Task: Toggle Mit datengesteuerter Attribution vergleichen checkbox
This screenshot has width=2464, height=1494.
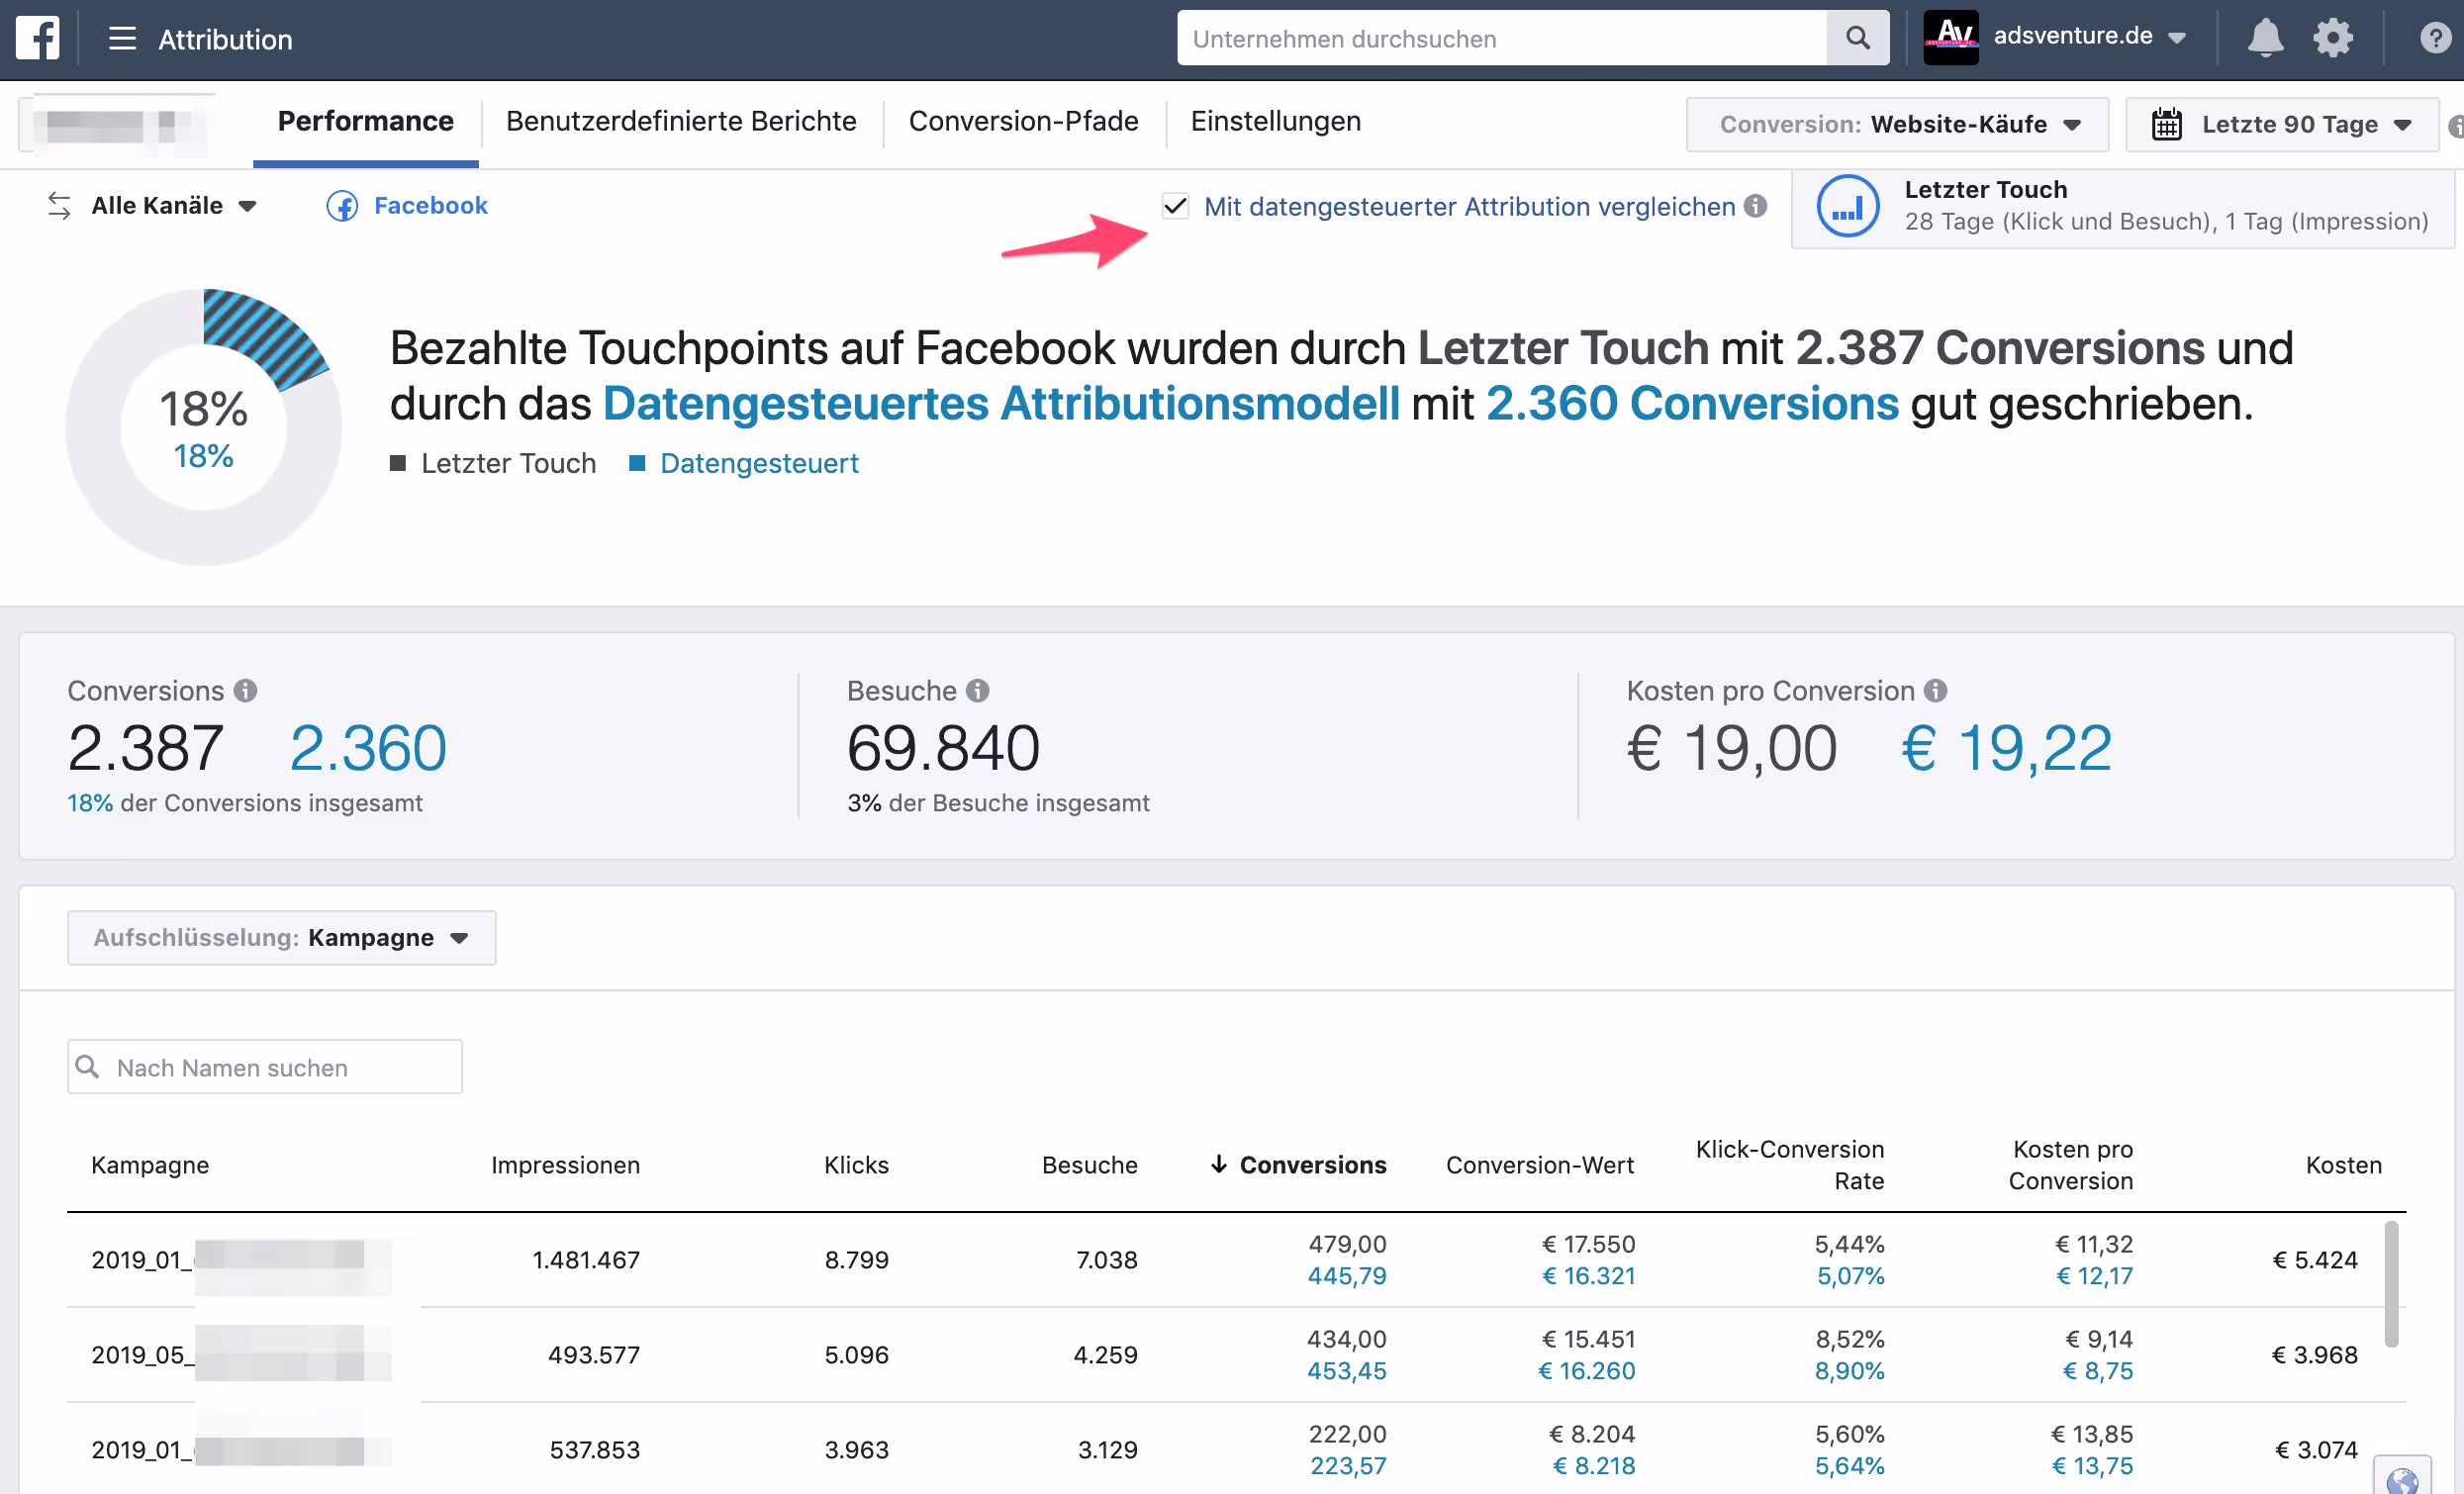Action: [1175, 206]
